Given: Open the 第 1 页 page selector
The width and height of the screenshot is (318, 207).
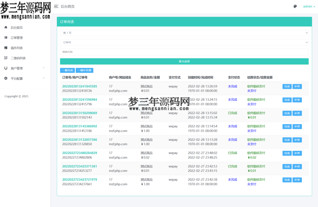Looking at the screenshot, I should point(184,33).
